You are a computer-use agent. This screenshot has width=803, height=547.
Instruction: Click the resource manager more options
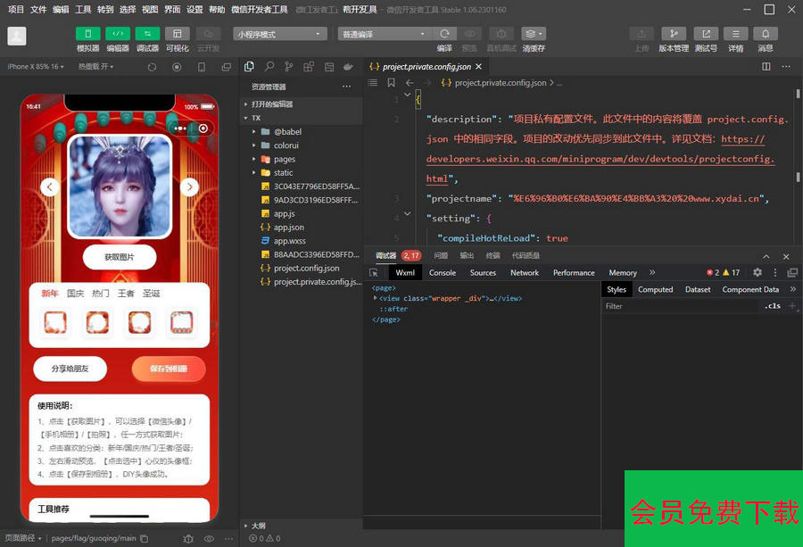pyautogui.click(x=347, y=87)
